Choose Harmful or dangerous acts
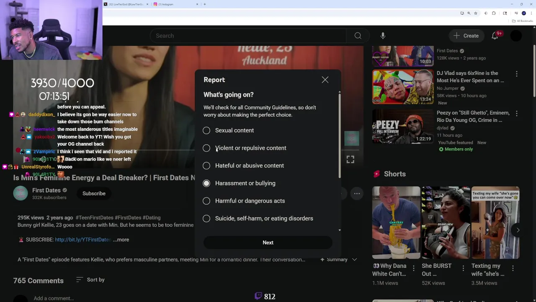The image size is (536, 302). pyautogui.click(x=244, y=201)
